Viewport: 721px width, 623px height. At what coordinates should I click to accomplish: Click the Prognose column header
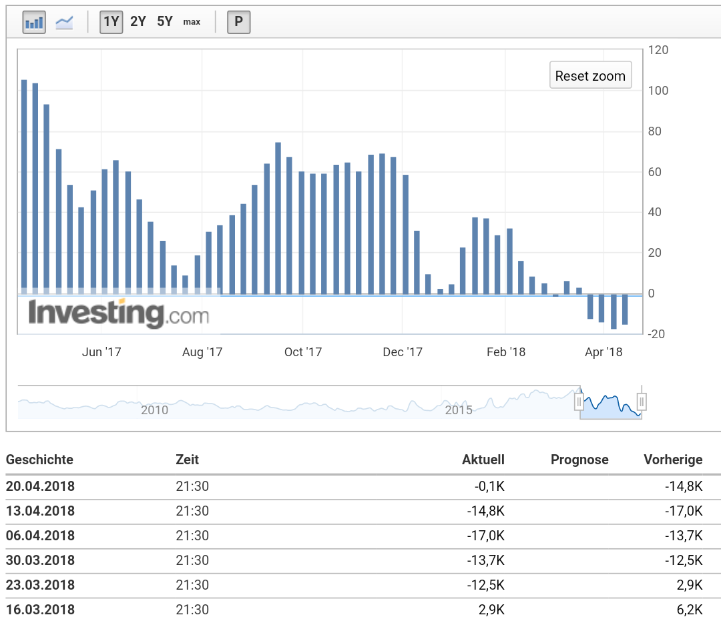pyautogui.click(x=579, y=460)
